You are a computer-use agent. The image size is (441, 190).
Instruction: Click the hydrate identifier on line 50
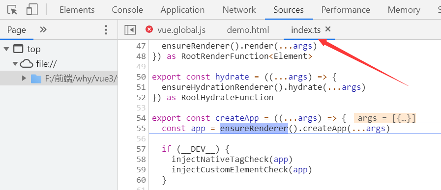[x=232, y=77]
